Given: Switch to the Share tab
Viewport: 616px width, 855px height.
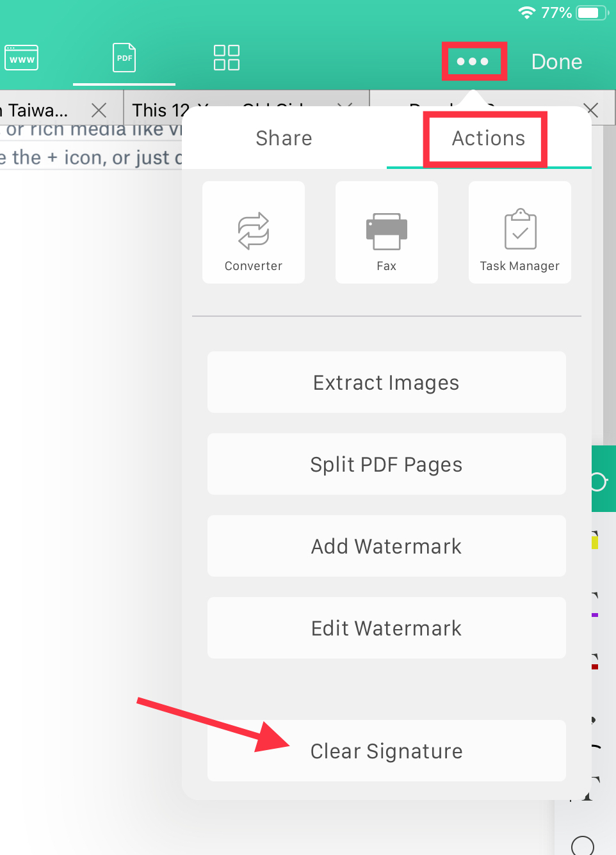Looking at the screenshot, I should coord(284,138).
